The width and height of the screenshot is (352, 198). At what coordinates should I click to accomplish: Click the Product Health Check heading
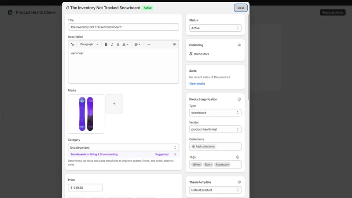pyautogui.click(x=36, y=13)
